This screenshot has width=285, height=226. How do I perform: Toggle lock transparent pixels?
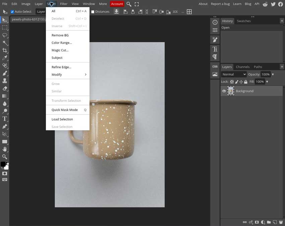232,82
